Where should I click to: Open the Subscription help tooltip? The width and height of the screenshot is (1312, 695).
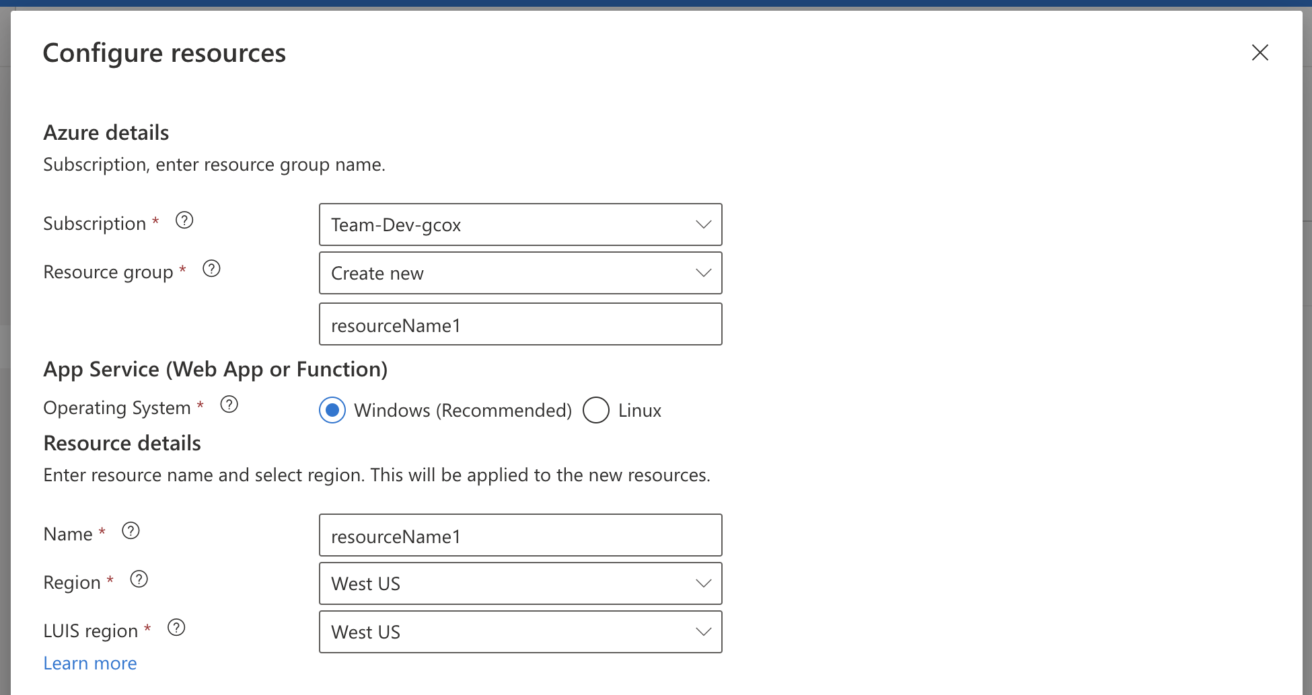(184, 220)
